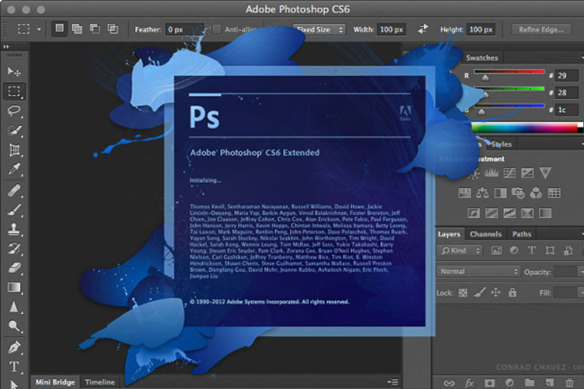The height and width of the screenshot is (389, 584).
Task: Enable the Anti-alias checkbox
Action: click(216, 30)
